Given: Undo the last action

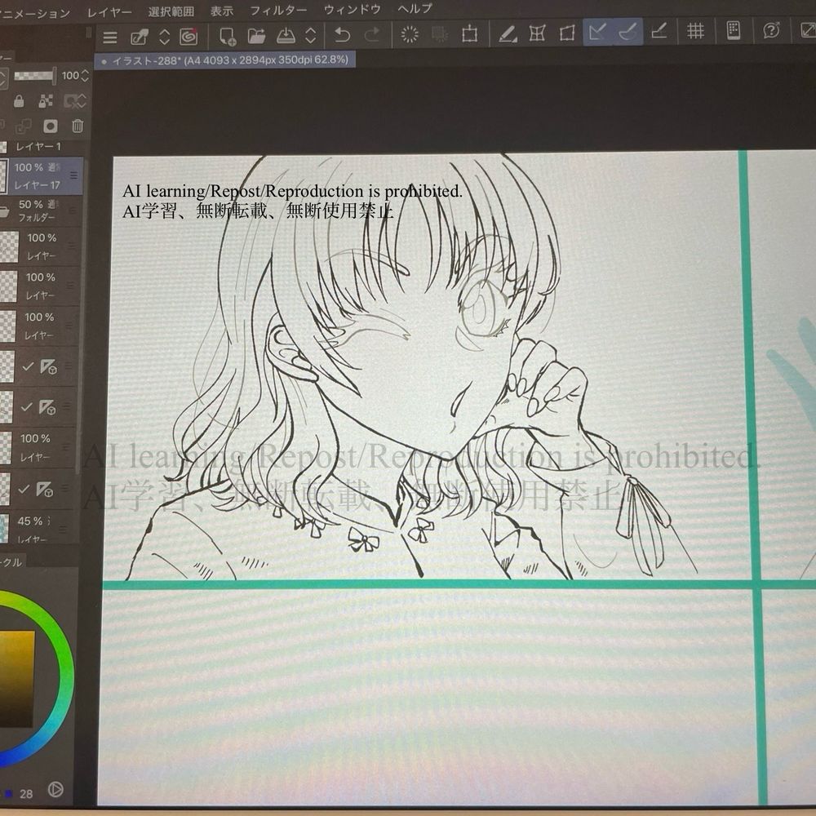Looking at the screenshot, I should tap(342, 35).
